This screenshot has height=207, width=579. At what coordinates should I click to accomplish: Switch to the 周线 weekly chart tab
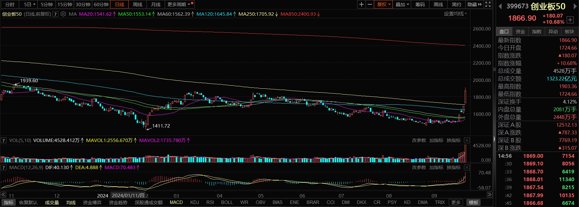(138, 4)
